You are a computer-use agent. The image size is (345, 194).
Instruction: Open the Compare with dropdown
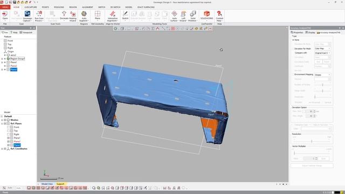pyautogui.click(x=322, y=53)
